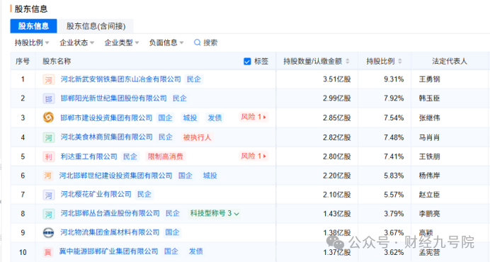Click the 被执行人 red tag

[197, 137]
